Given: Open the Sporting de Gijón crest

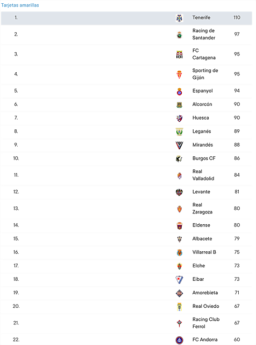Looking at the screenshot, I should (180, 74).
